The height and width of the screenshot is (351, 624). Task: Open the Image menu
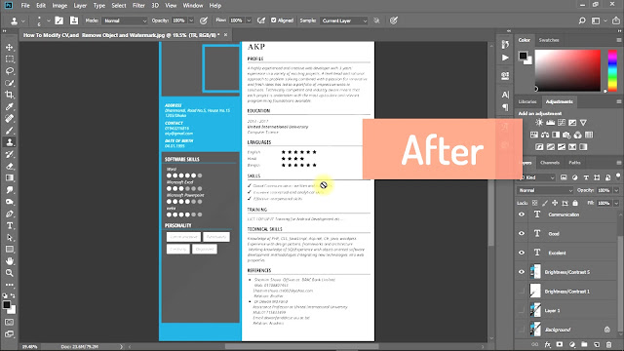click(59, 6)
